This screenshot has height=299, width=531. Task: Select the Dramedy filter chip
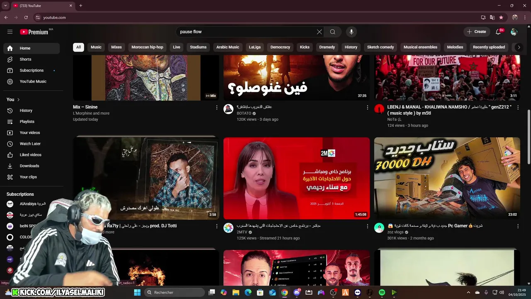[x=327, y=47]
